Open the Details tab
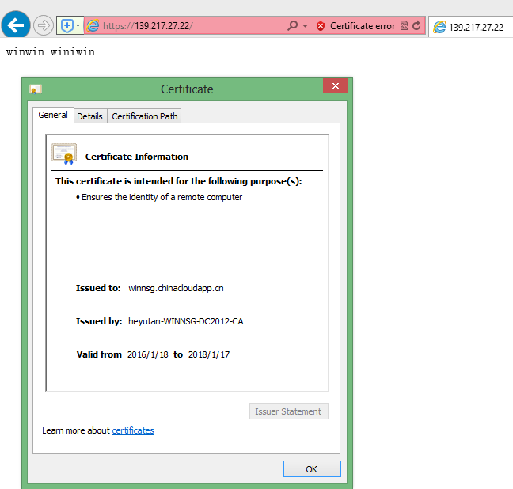Viewport: 513px width, 489px height. (90, 116)
